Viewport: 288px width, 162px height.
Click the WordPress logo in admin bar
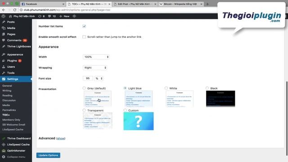3,16
